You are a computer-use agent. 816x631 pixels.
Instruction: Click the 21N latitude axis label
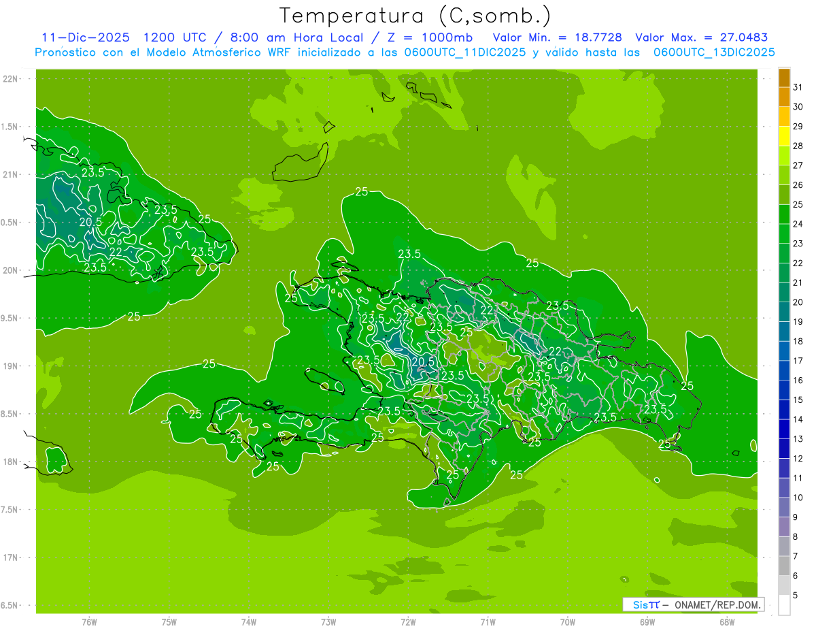(10, 174)
